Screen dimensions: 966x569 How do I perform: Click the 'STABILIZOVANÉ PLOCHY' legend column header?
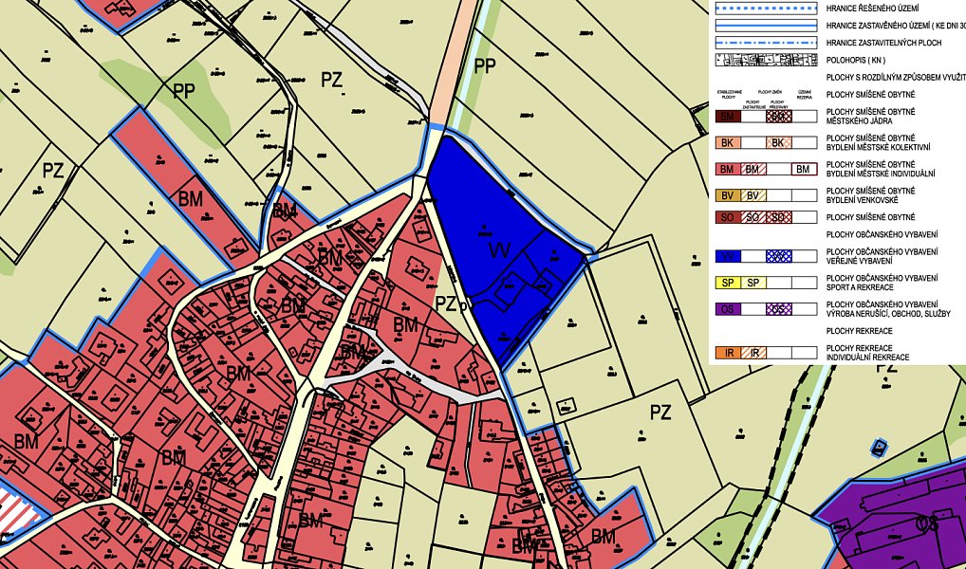(728, 93)
